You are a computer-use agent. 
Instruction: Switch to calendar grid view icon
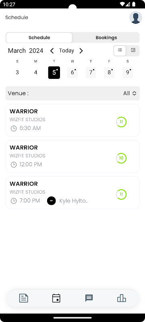(x=133, y=50)
